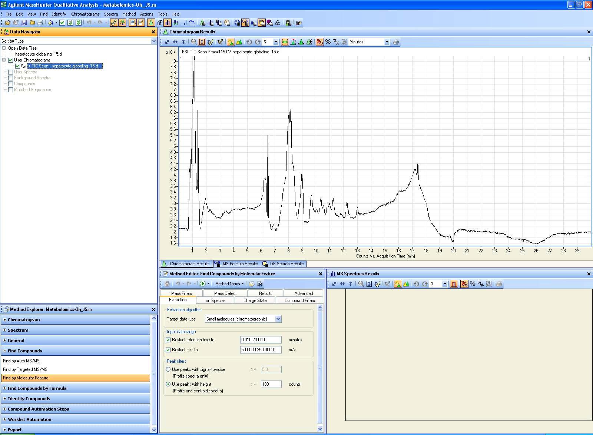Open the Target data type dropdown
Screen dimensions: 593x435
pos(278,319)
